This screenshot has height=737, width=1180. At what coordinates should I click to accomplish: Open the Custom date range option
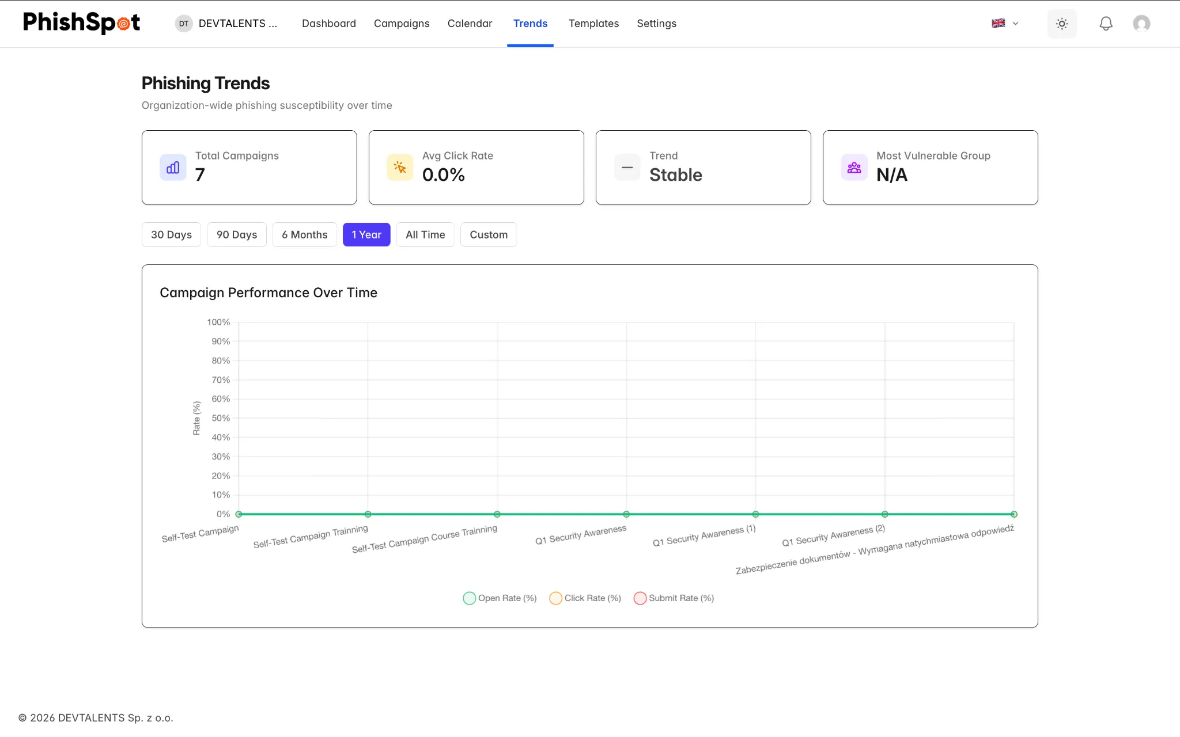(x=489, y=235)
